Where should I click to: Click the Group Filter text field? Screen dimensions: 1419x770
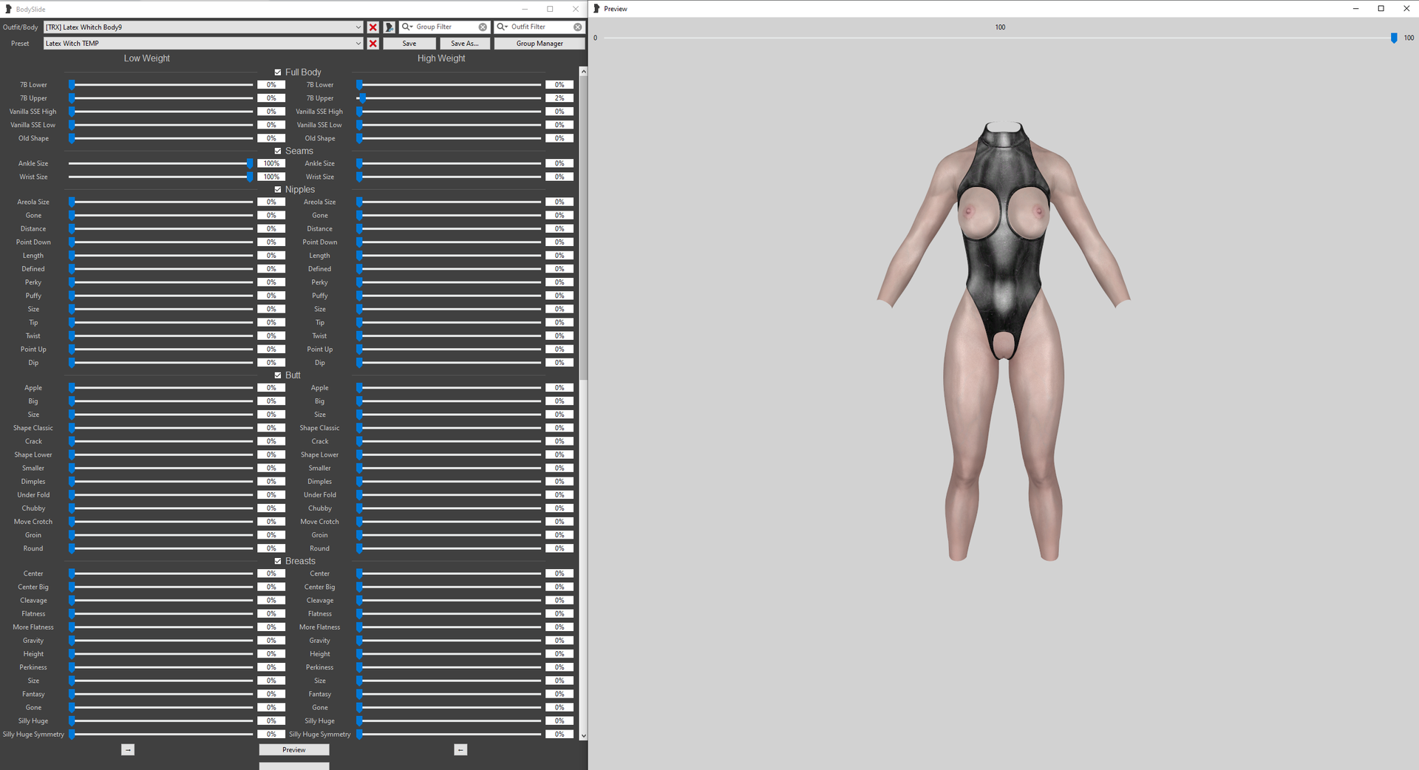(x=446, y=27)
